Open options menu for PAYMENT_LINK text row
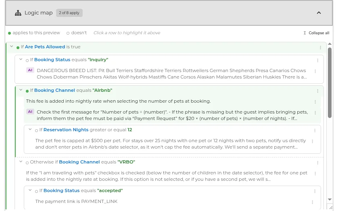 [312, 202]
